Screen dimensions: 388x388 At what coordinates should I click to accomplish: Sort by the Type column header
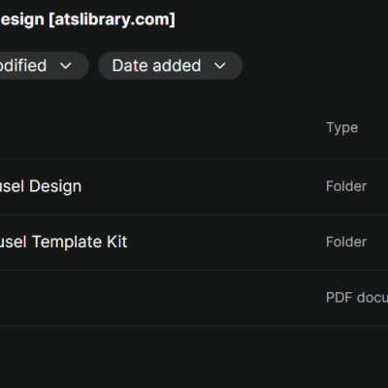341,128
